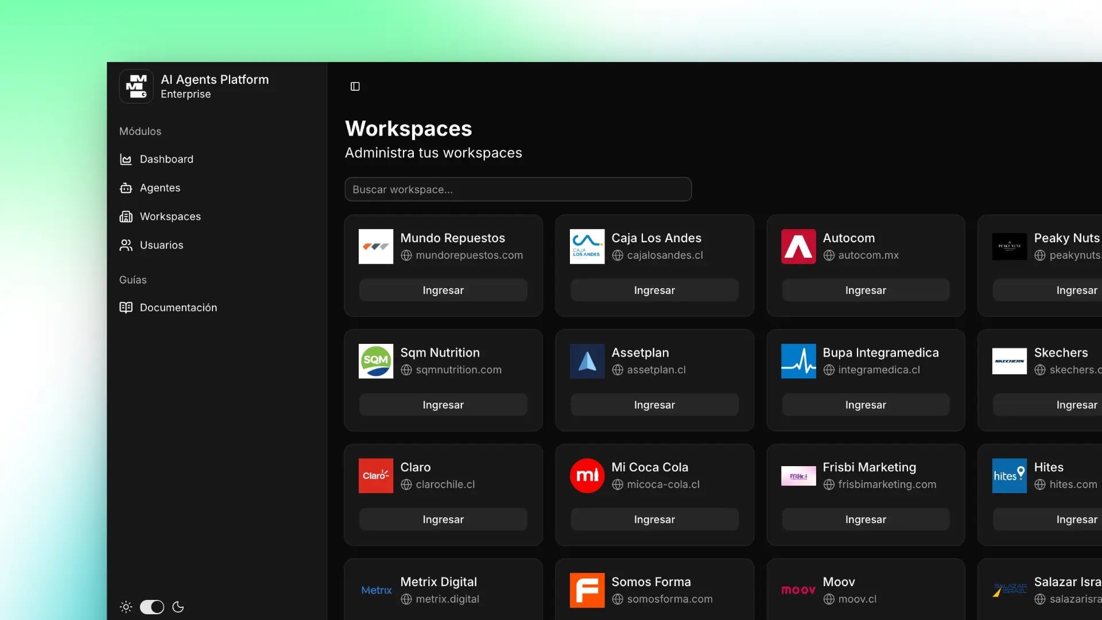Click globe icon next to somosforma.com
This screenshot has width=1102, height=620.
click(x=618, y=599)
